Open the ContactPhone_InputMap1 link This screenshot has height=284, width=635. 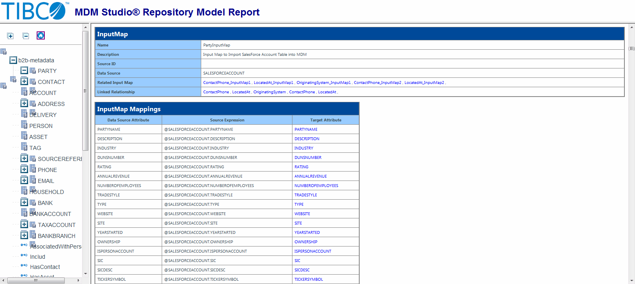227,83
